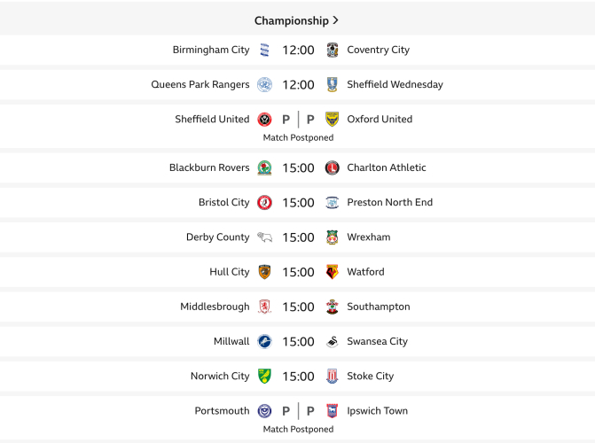This screenshot has height=443, width=595.
Task: Open the Championship competition heading
Action: (291, 20)
